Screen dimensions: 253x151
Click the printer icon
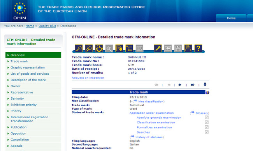188,48
